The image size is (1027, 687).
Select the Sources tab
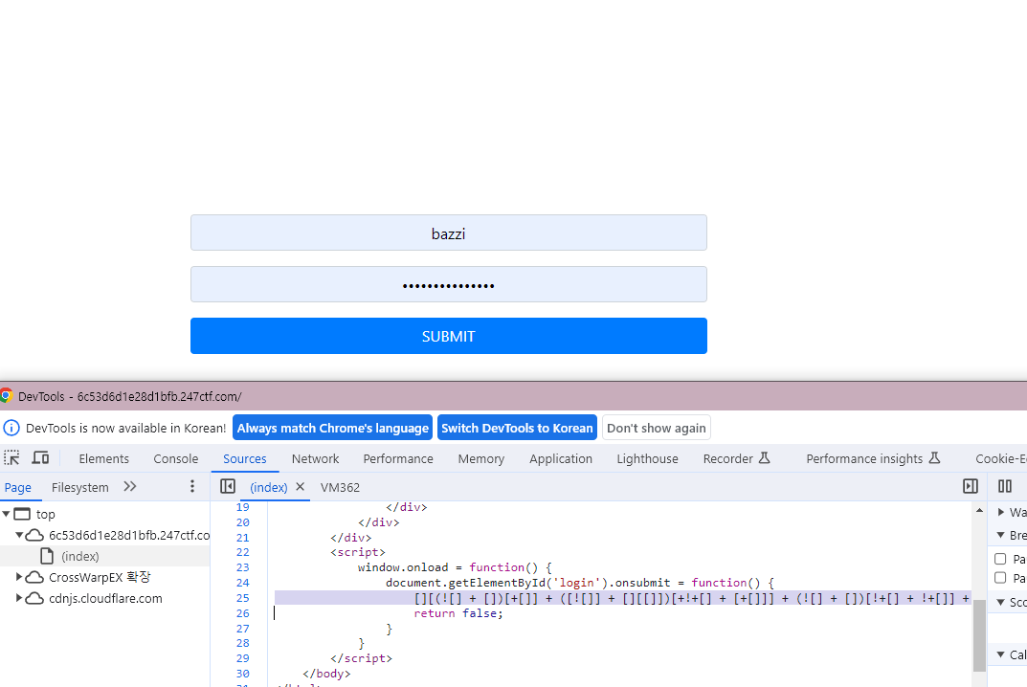click(x=244, y=458)
